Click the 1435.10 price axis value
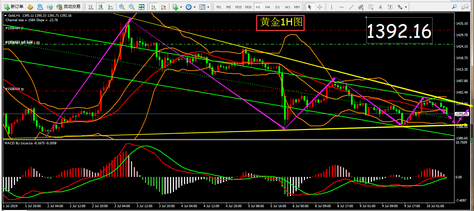The height and width of the screenshot is (211, 474). click(462, 23)
